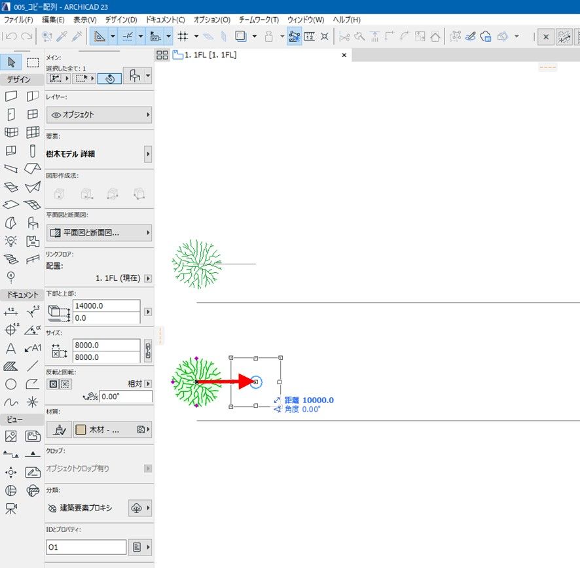Viewport: 580px width, 568px height.
Task: Select the Morph tool in the toolbox
Action: 11,223
